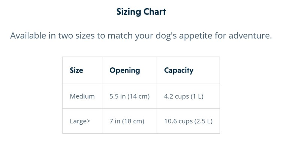Click '(18 cm)' in the Large row
The height and width of the screenshot is (150, 281).
(133, 121)
